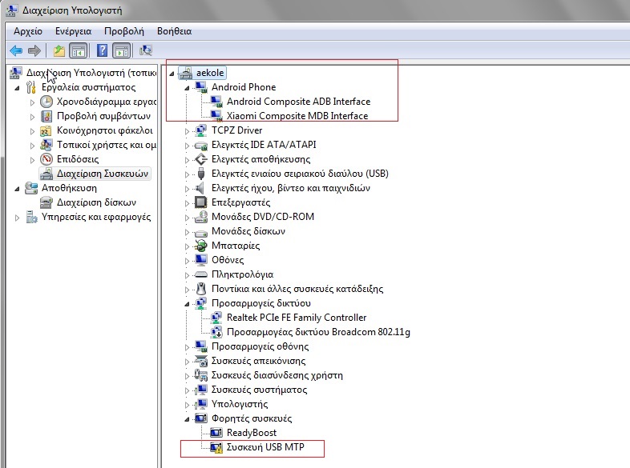Screen dimensions: 630x468
Task: Click the Προβολή συμβάντων event viewer icon
Action: (x=46, y=116)
